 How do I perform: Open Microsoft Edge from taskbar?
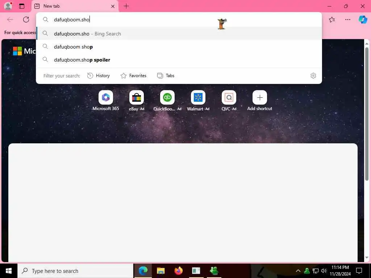(143, 271)
